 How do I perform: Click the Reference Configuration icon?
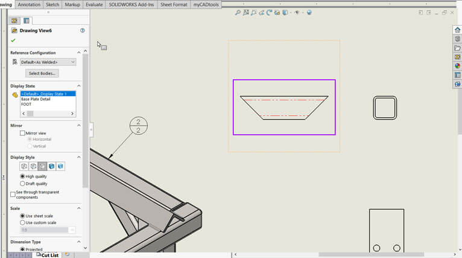(x=14, y=62)
